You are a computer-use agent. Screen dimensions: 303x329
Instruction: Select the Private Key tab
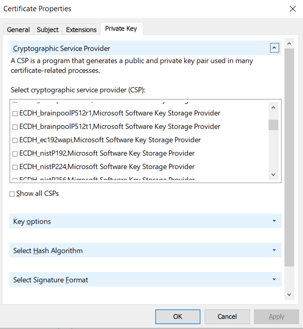click(121, 29)
